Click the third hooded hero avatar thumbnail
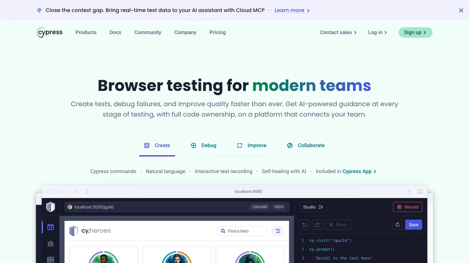The image size is (469, 263). (250, 257)
